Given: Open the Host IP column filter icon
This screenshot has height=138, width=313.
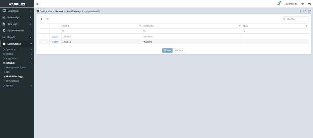Looking at the screenshot, I should point(140,26).
